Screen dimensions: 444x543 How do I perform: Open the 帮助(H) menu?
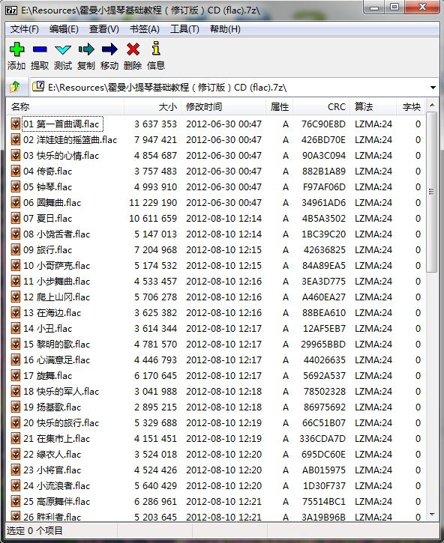point(225,29)
